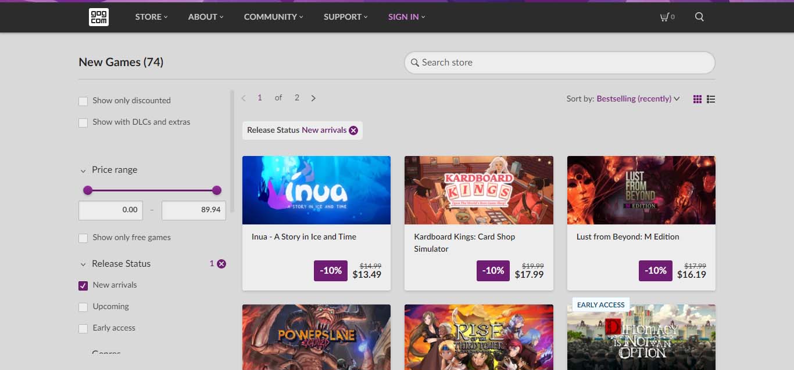Clear the Release Status filter with its X icon
The width and height of the screenshot is (794, 370).
coord(221,263)
